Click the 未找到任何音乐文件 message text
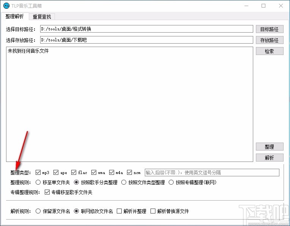The width and height of the screenshot is (290, 226). tap(28, 51)
